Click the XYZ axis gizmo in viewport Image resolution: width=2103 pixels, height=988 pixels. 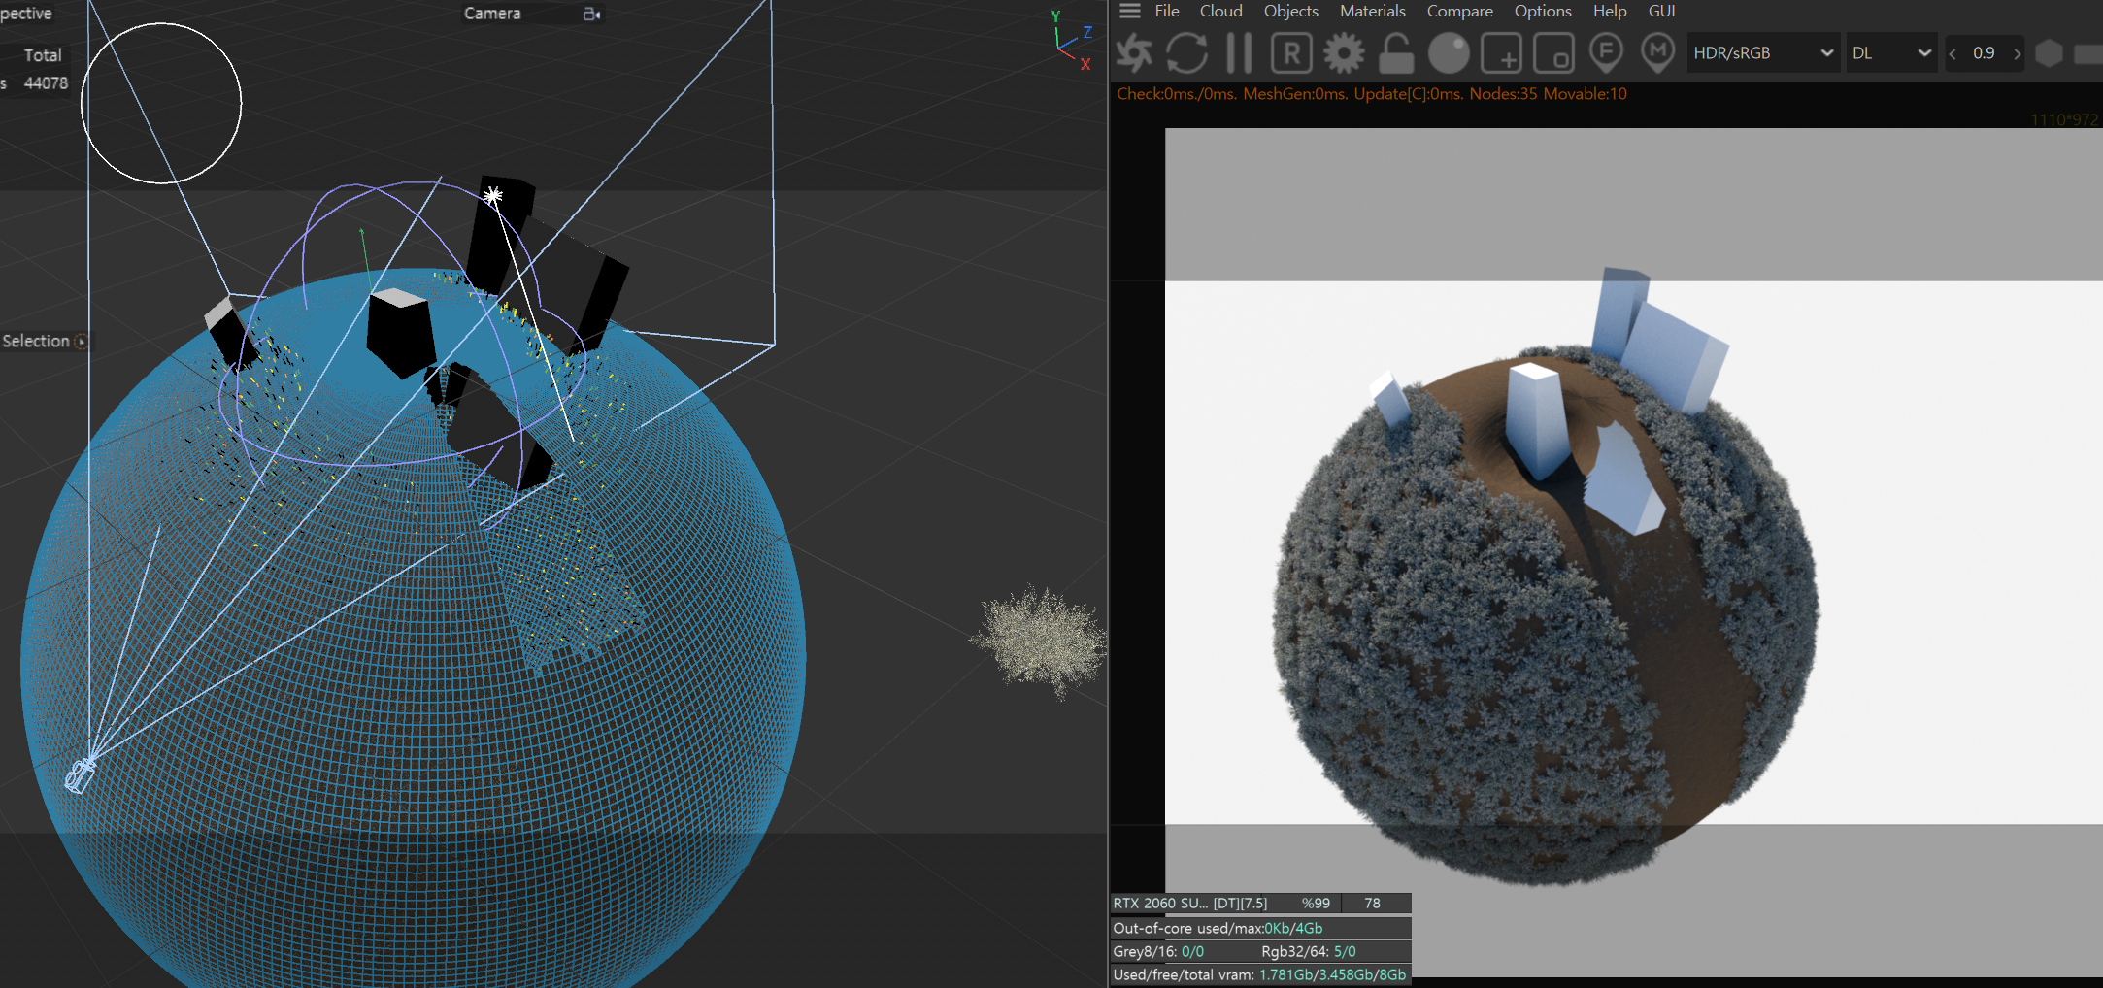1072,41
